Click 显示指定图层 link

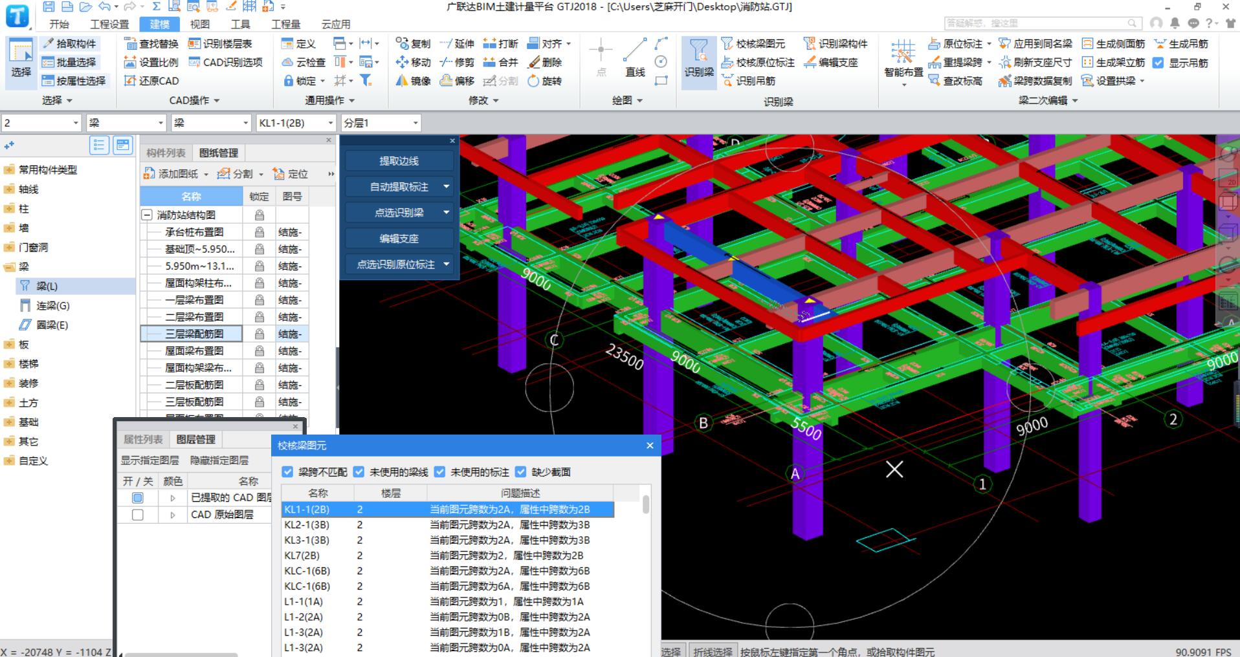[149, 460]
